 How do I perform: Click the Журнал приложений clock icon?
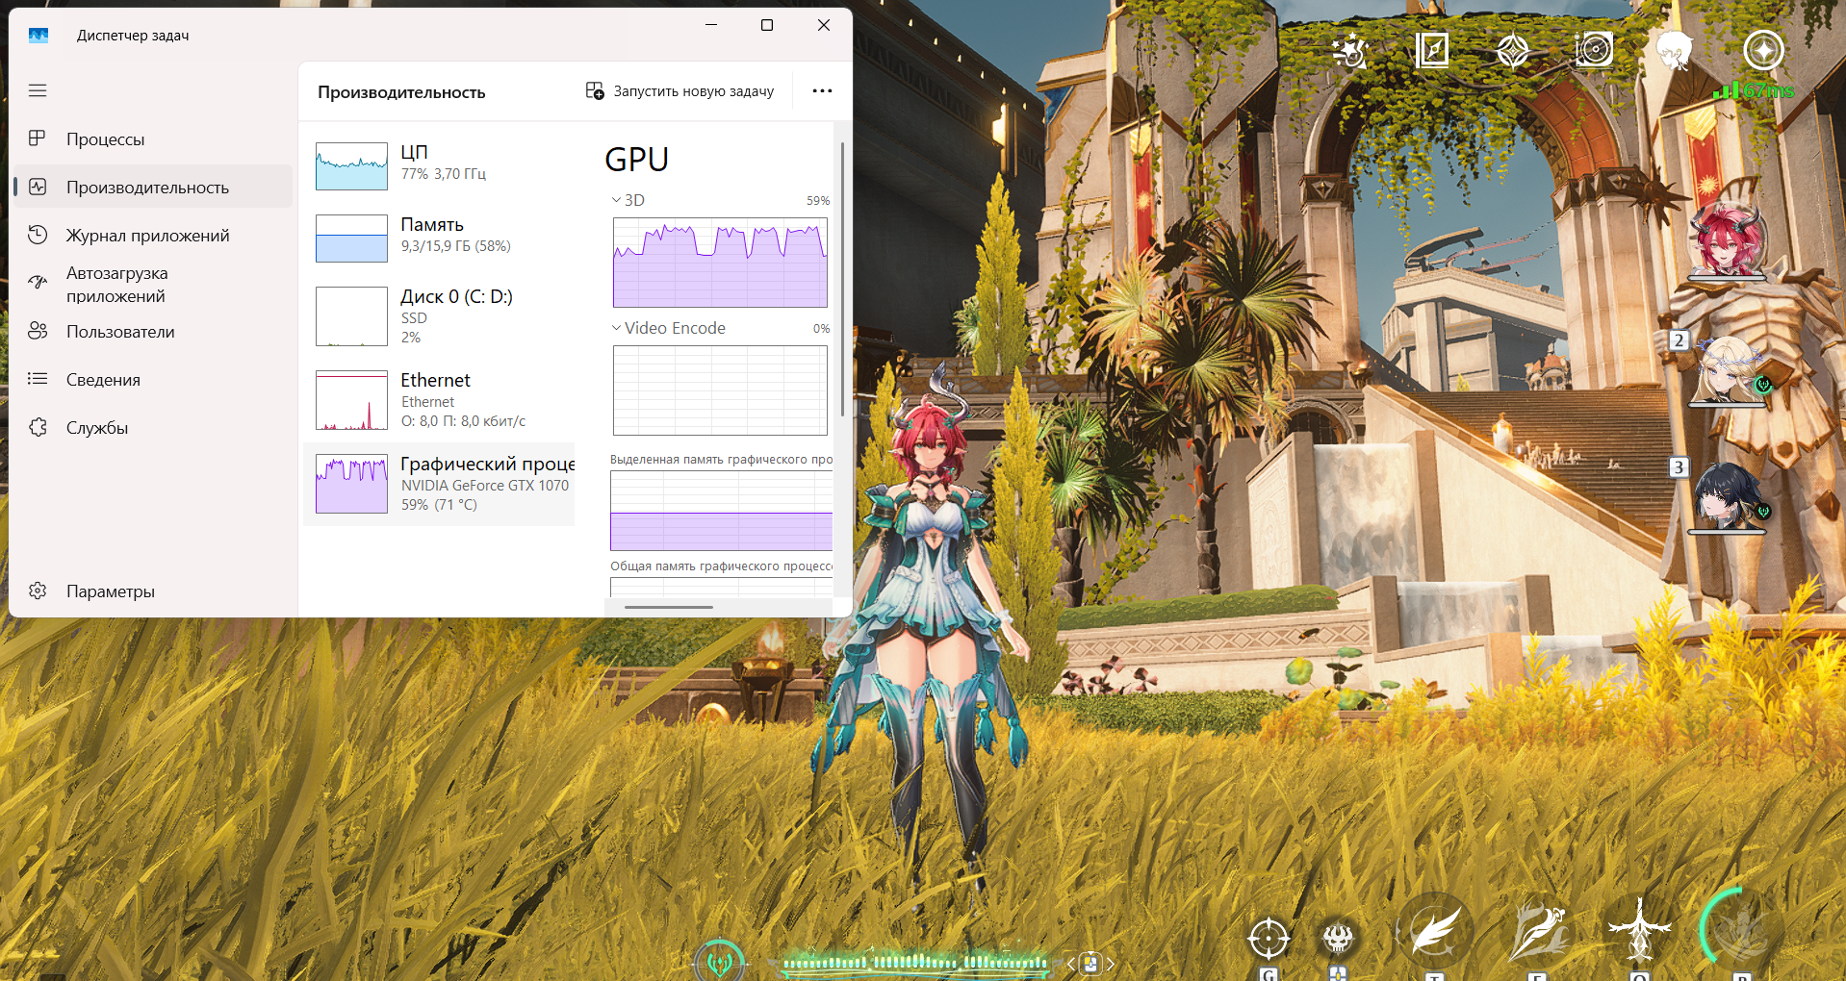pos(38,235)
